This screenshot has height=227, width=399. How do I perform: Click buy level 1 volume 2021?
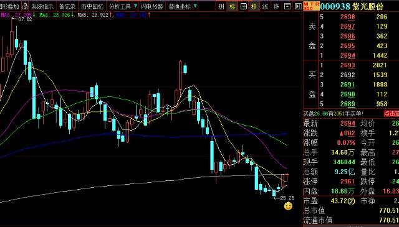point(380,65)
